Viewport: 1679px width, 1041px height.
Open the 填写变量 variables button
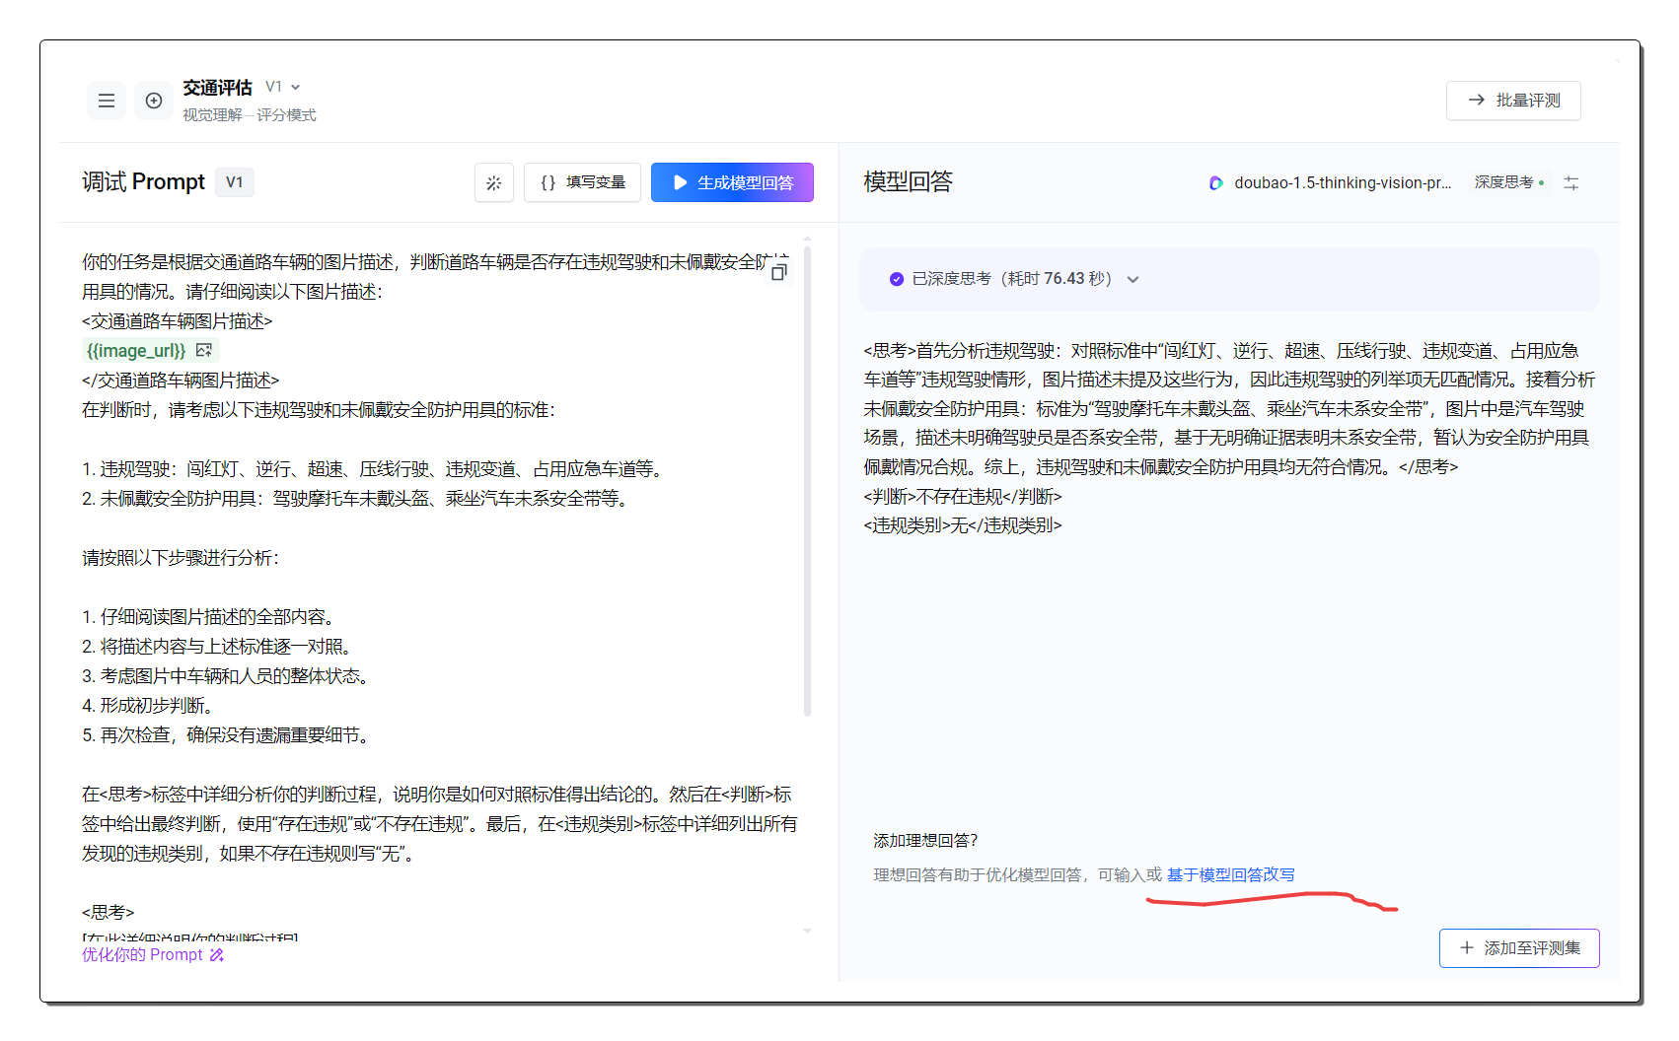coord(582,182)
